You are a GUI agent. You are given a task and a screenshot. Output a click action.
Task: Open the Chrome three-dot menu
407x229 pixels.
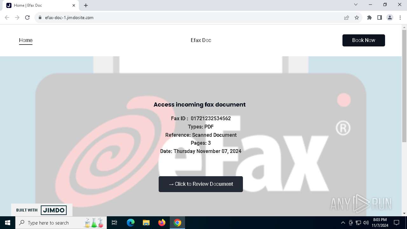(x=399, y=17)
